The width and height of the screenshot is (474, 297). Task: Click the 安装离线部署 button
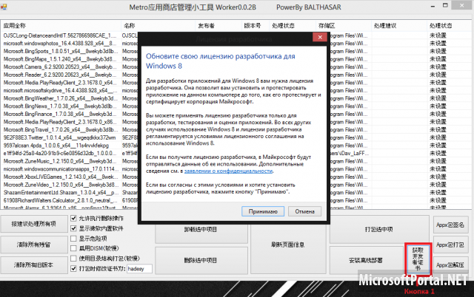pos(366,261)
